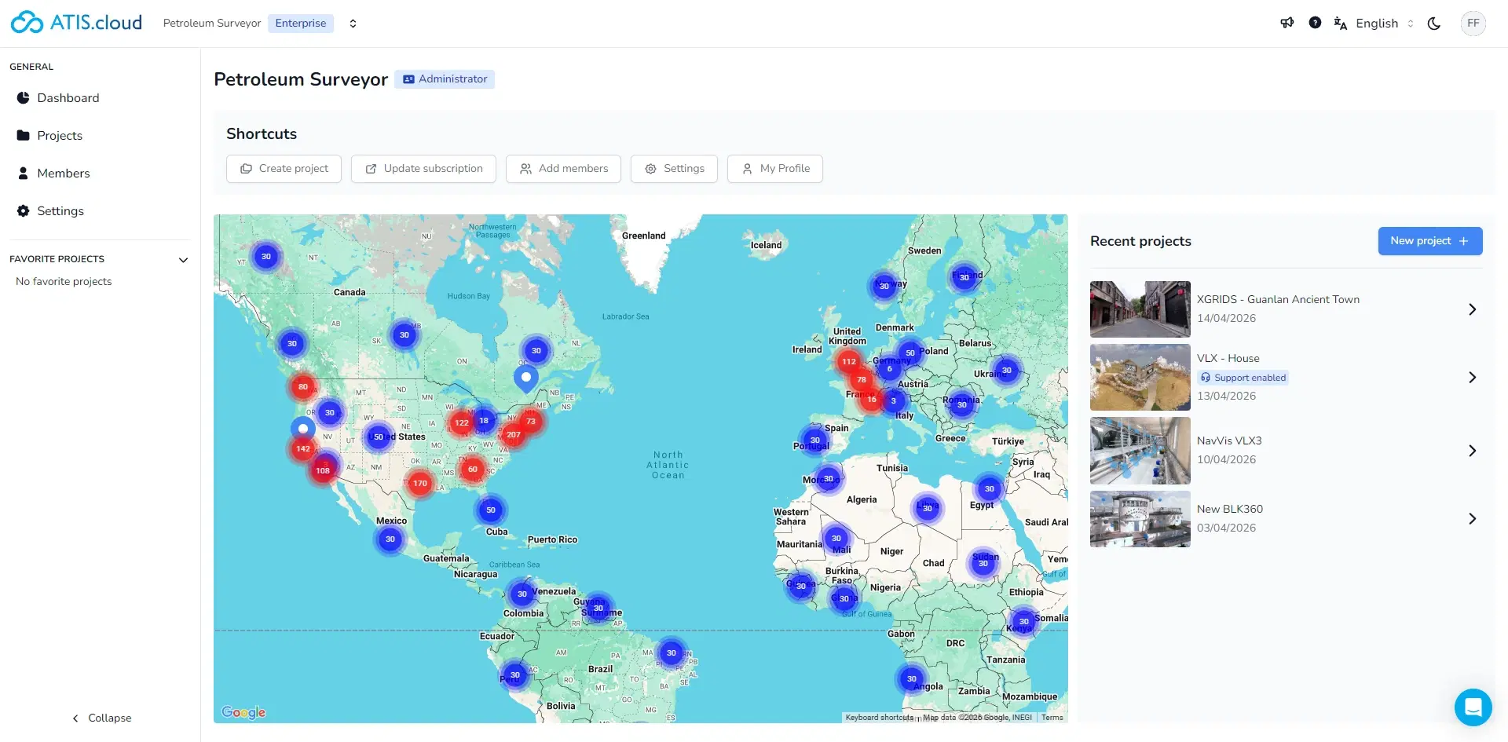Viewport: 1508px width, 742px height.
Task: Click the translate language icon
Action: click(1340, 24)
